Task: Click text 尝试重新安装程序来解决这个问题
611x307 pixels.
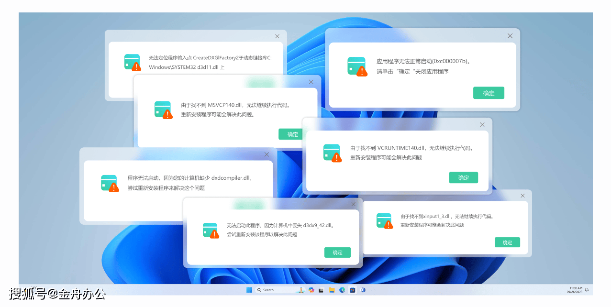Action: coord(166,188)
